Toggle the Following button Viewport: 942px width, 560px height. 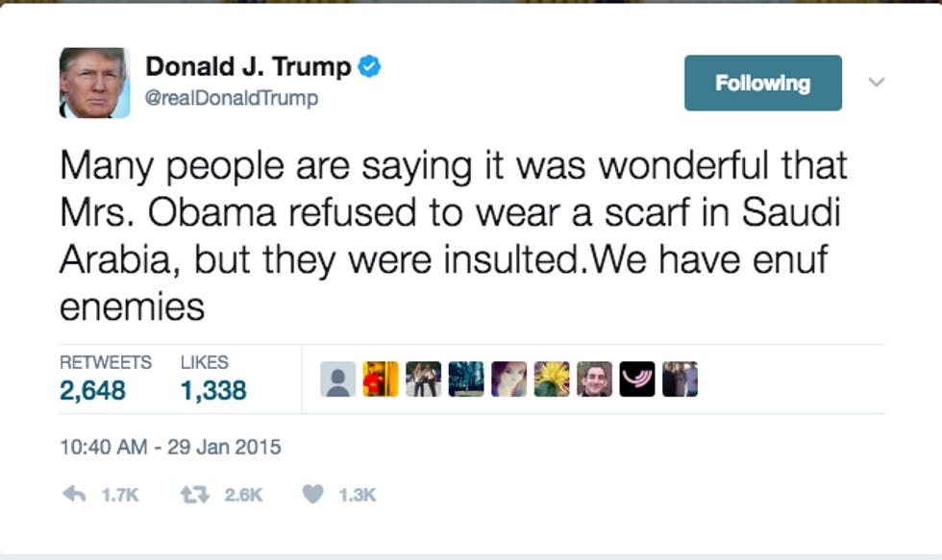[x=763, y=83]
